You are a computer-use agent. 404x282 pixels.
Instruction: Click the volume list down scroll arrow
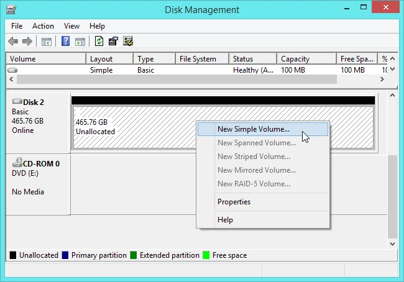click(393, 69)
